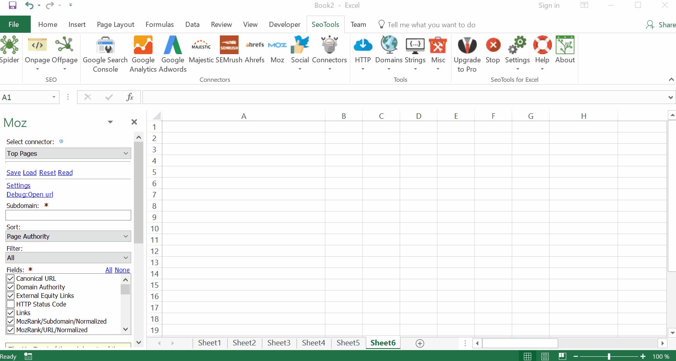Select column B header
Viewport: 676px width, 361px height.
[x=344, y=116]
